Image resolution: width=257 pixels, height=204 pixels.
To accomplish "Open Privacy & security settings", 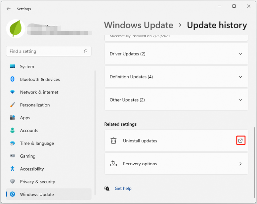I will pyautogui.click(x=49, y=182).
